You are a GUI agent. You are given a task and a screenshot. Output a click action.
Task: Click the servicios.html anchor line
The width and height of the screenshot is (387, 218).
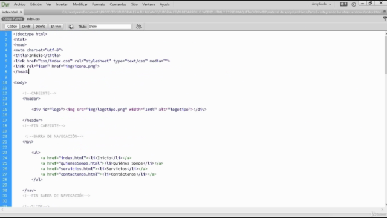(94, 169)
